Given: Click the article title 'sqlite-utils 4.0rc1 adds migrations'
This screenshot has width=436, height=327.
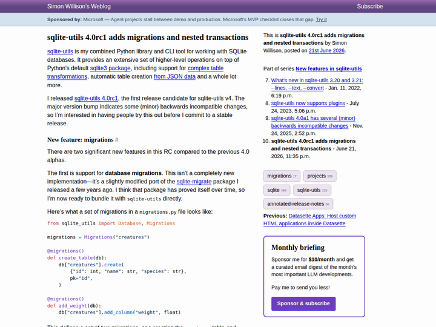Looking at the screenshot, I should click(148, 38).
